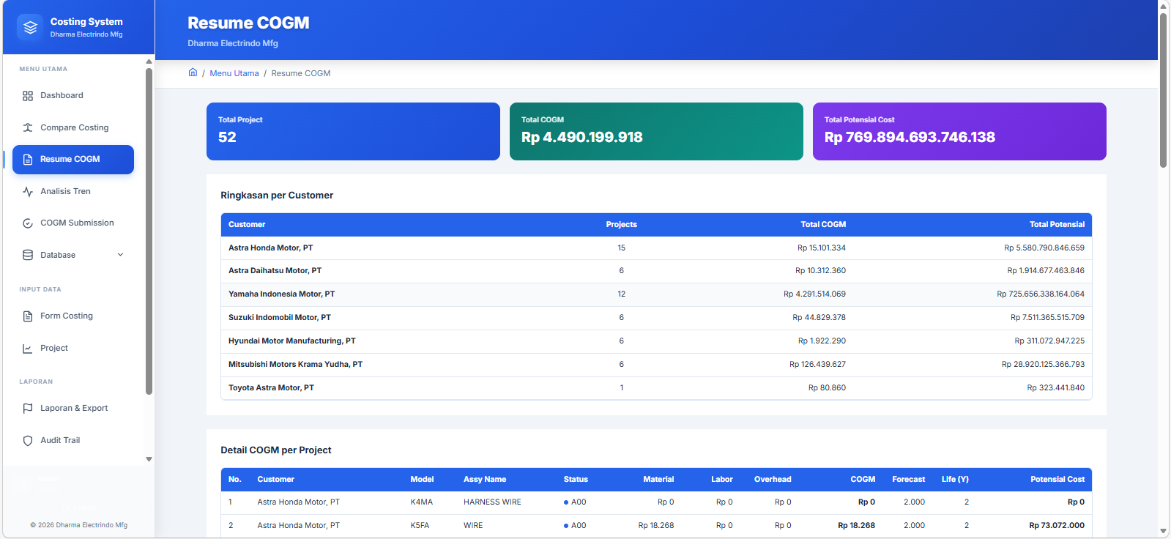Viewport: 1171px width, 539px height.
Task: Open the Audit Trail page
Action: click(73, 441)
